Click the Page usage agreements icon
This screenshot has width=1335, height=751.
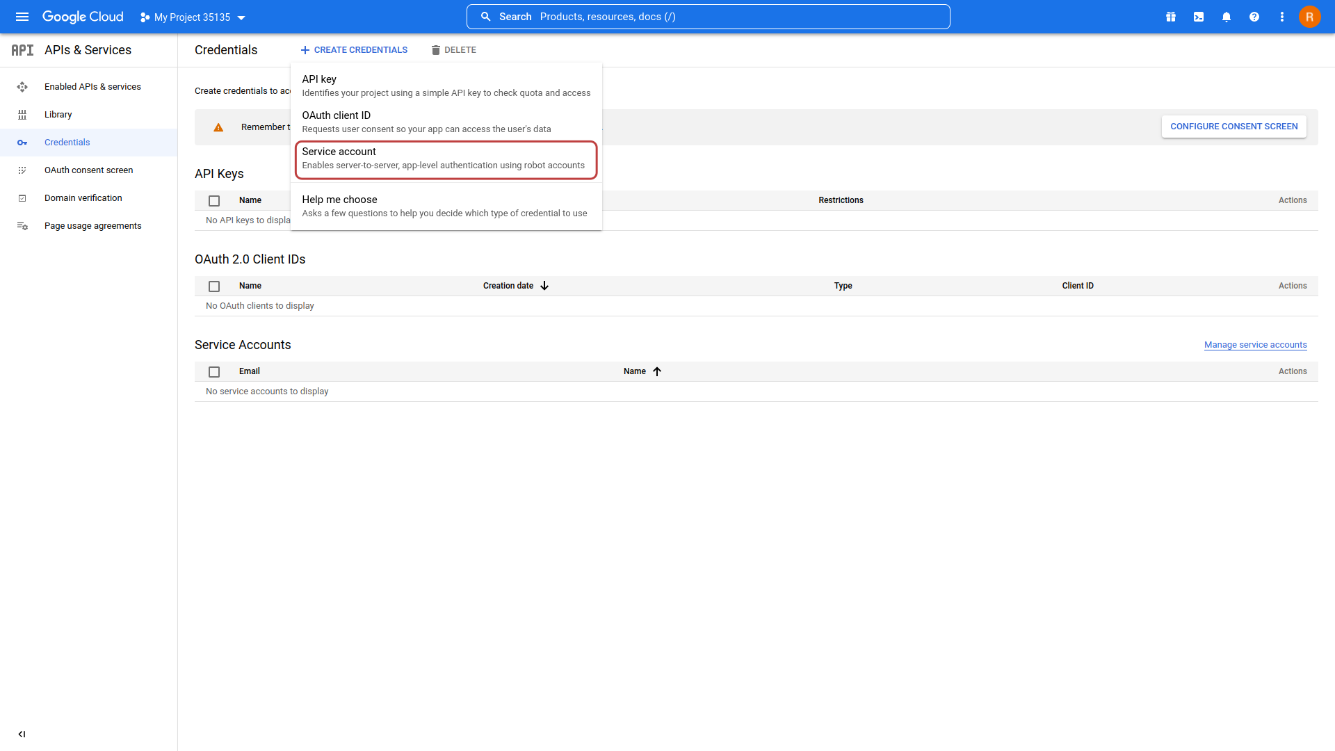[x=22, y=225]
